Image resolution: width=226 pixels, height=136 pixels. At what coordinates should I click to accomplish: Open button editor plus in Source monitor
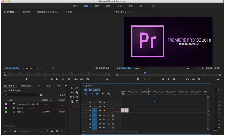(107, 79)
